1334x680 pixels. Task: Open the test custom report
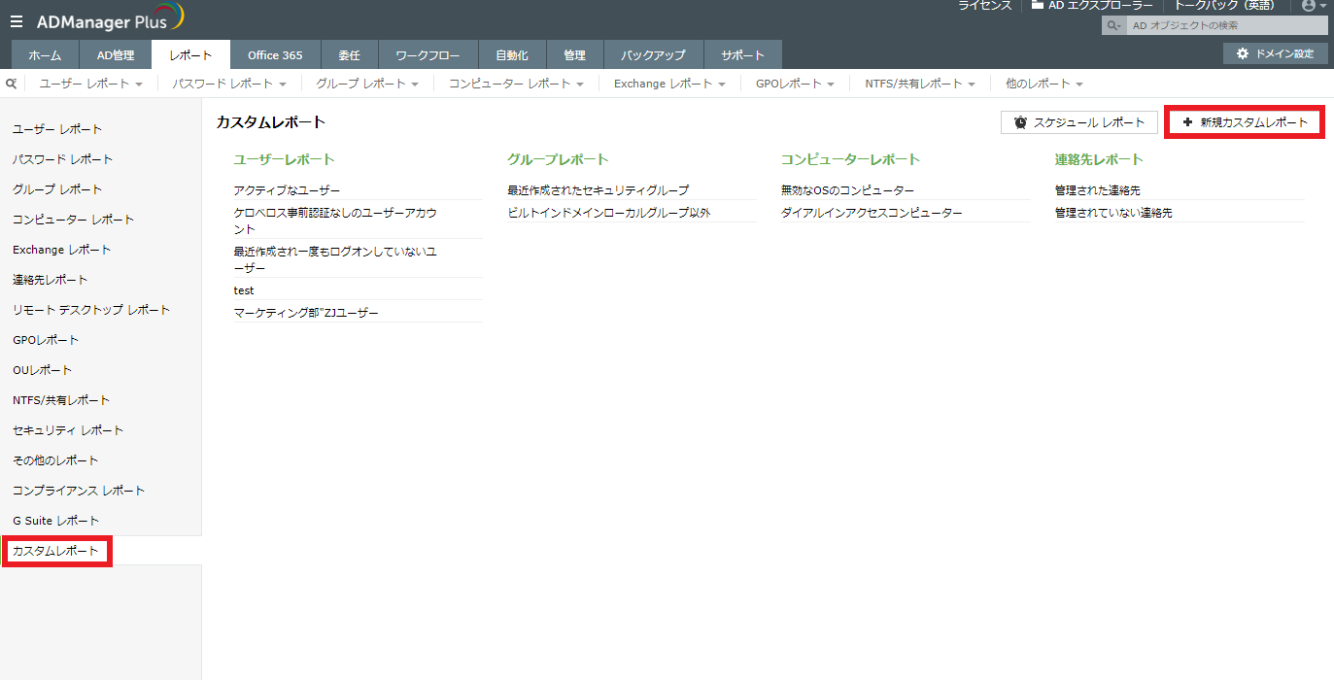(244, 290)
